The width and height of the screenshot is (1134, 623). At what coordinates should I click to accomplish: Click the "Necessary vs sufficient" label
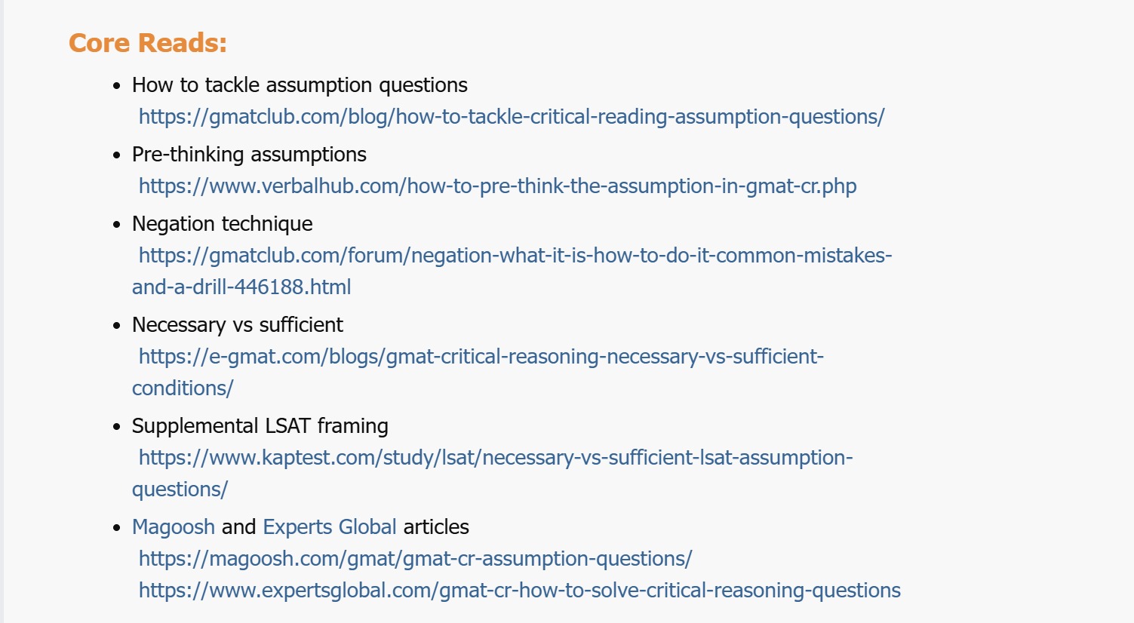237,325
